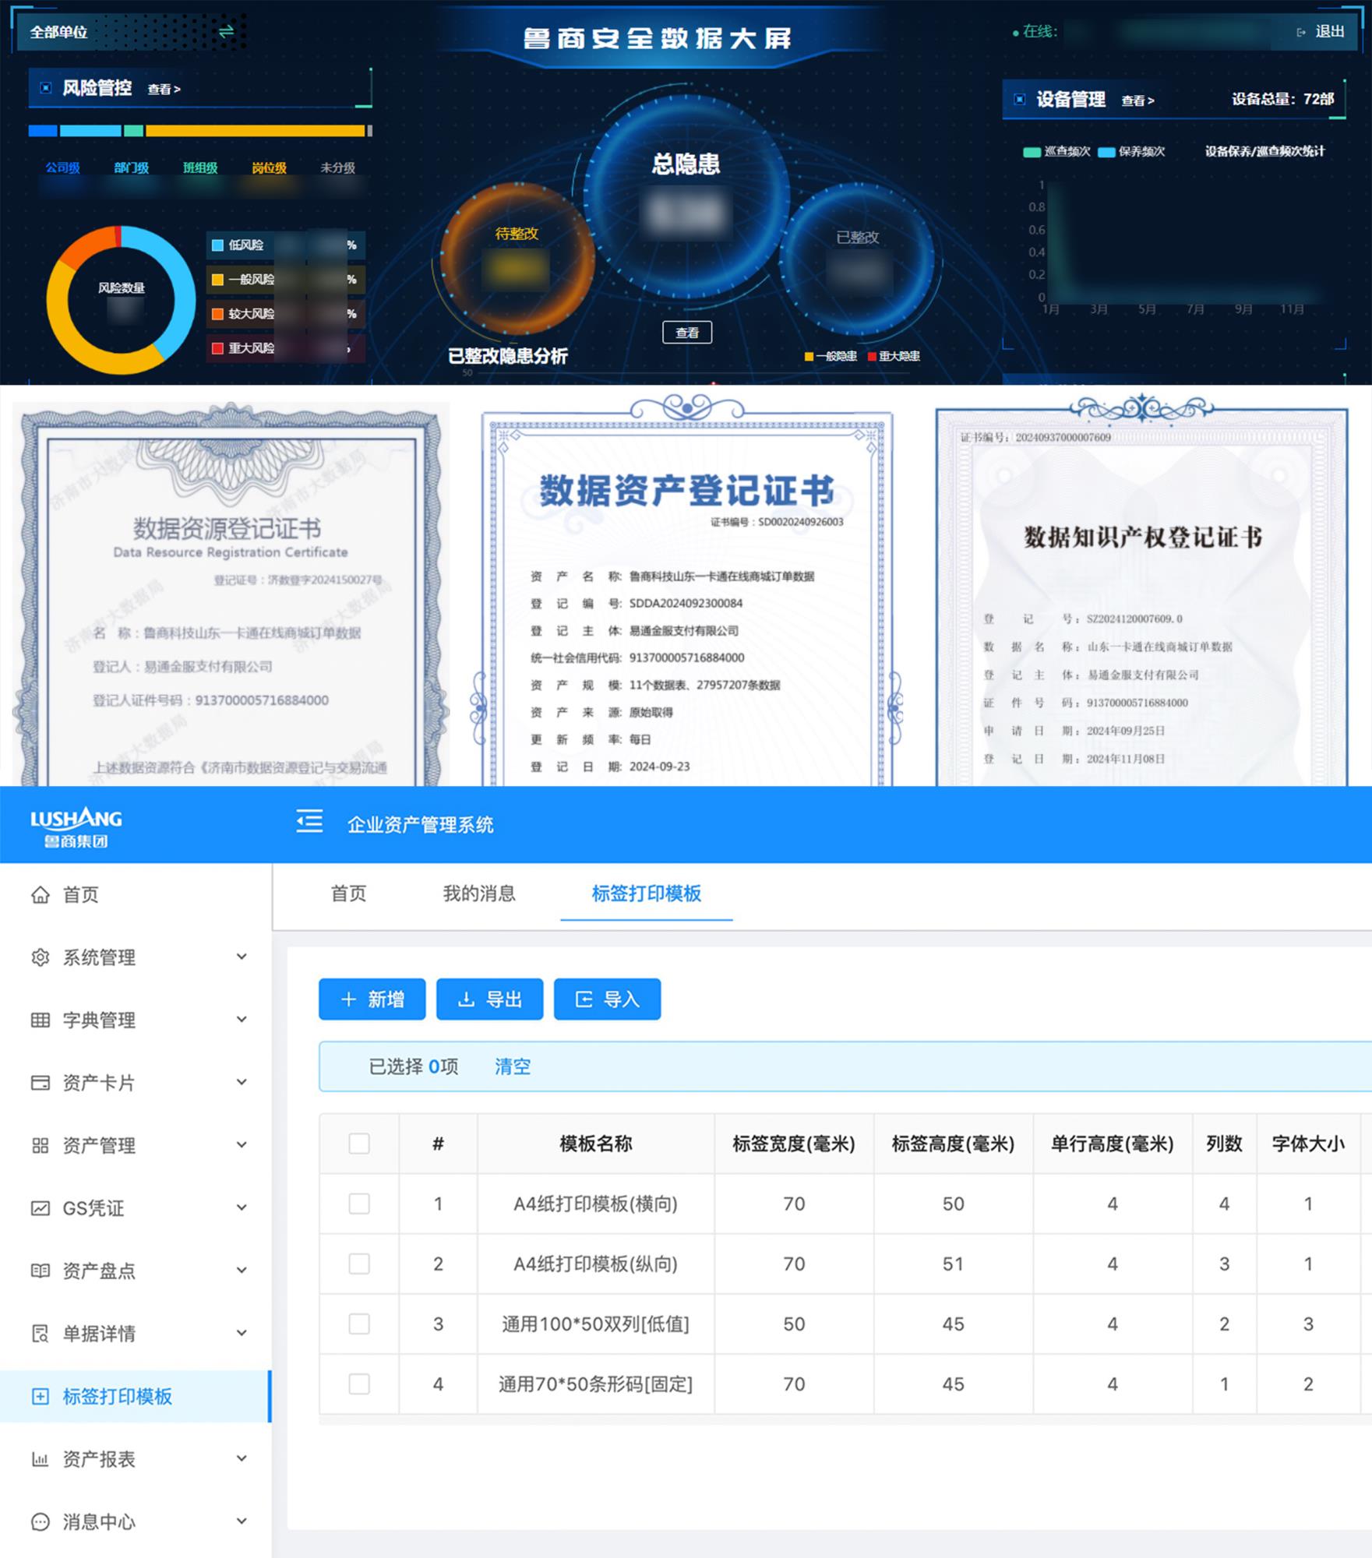Click the 低风险 blue legend swatch
The width and height of the screenshot is (1372, 1558).
click(218, 245)
